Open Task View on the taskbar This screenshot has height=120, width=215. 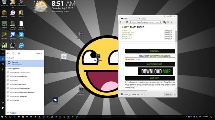pos(10,117)
